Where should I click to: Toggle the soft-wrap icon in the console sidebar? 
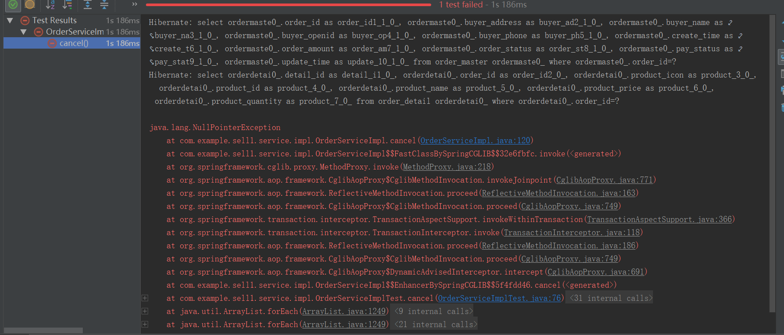click(x=780, y=56)
